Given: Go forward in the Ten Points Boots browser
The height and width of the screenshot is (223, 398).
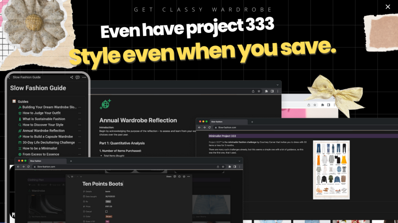Looking at the screenshot, I should [x=23, y=167].
